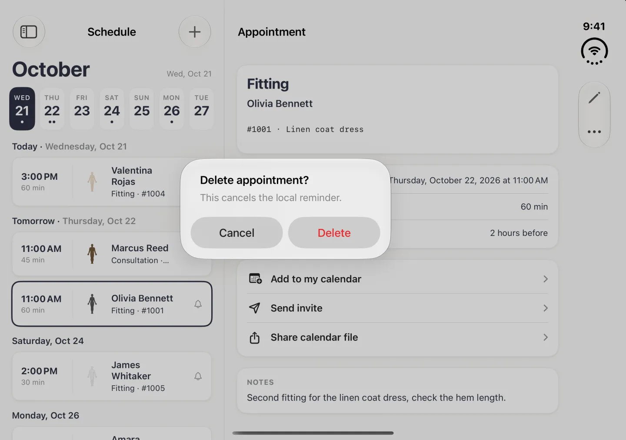Viewport: 626px width, 440px height.
Task: Tap the pencil edit icon
Action: tap(594, 98)
